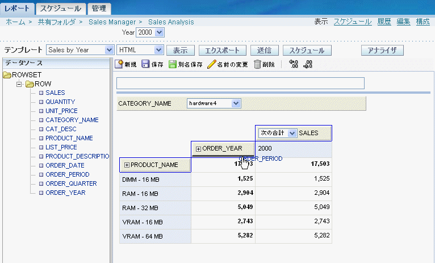The height and width of the screenshot is (263, 435).
Task: Click the Rename (名前の変更) pencil icon
Action: point(211,64)
